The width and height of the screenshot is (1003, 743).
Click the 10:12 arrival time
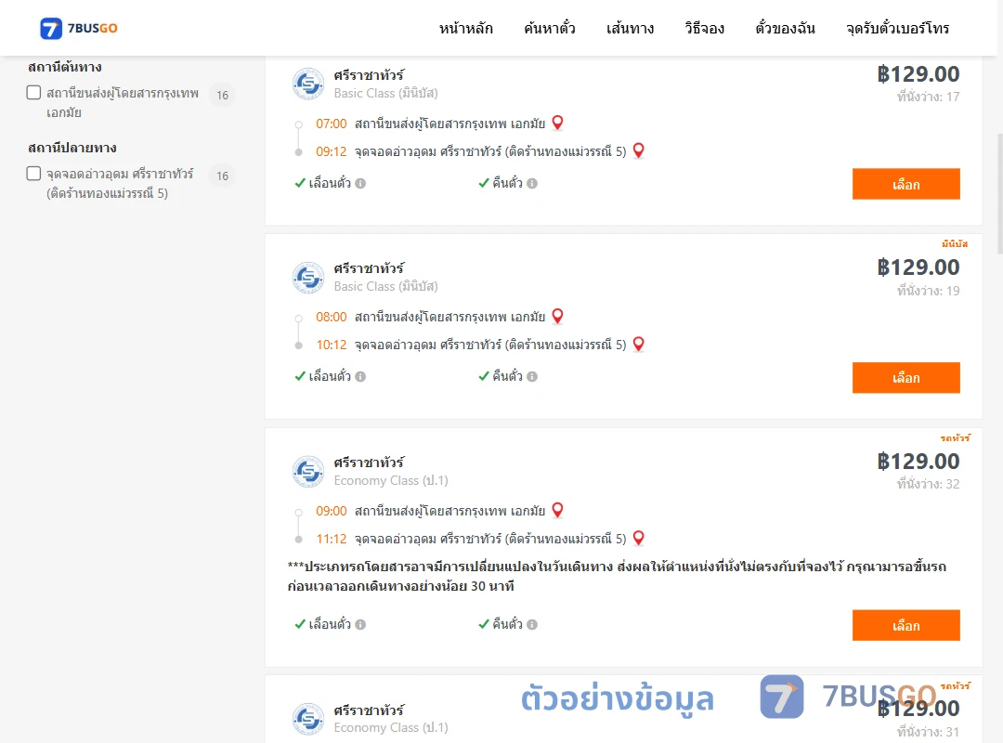pos(332,345)
